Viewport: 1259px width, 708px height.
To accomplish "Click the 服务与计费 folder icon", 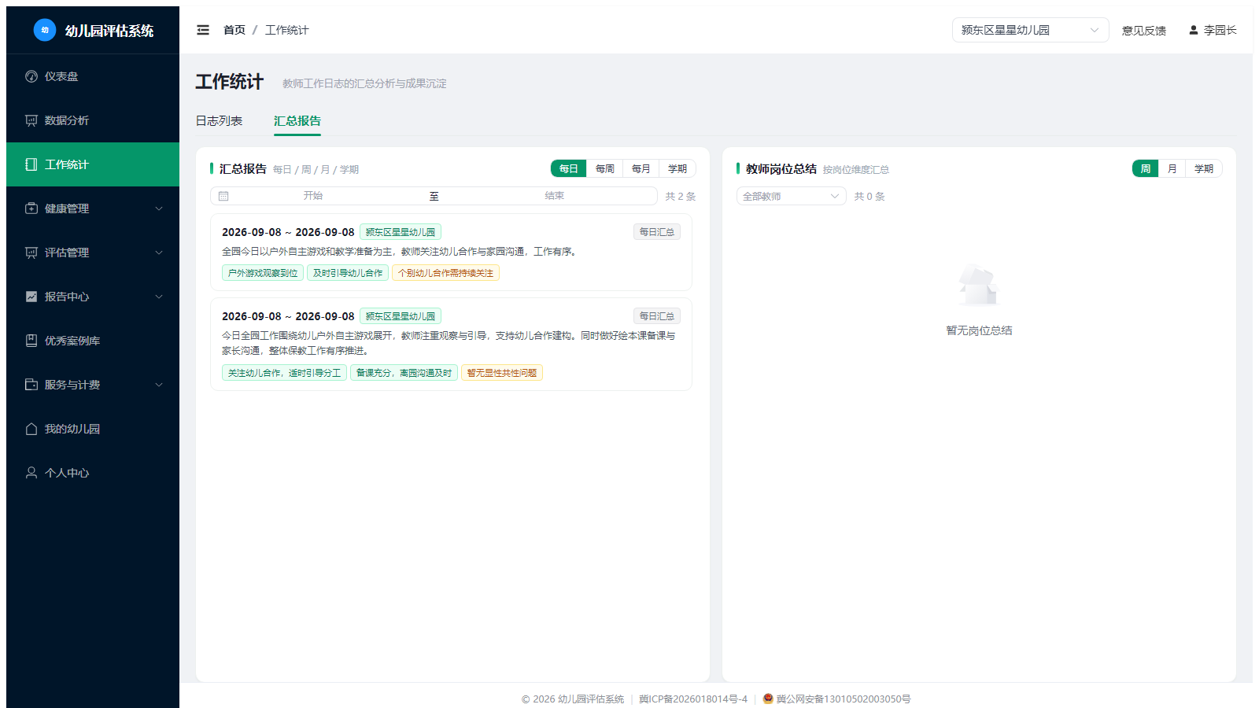I will coord(31,385).
